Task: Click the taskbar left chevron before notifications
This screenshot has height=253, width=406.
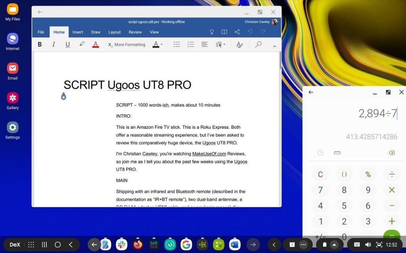Action: [x=274, y=245]
